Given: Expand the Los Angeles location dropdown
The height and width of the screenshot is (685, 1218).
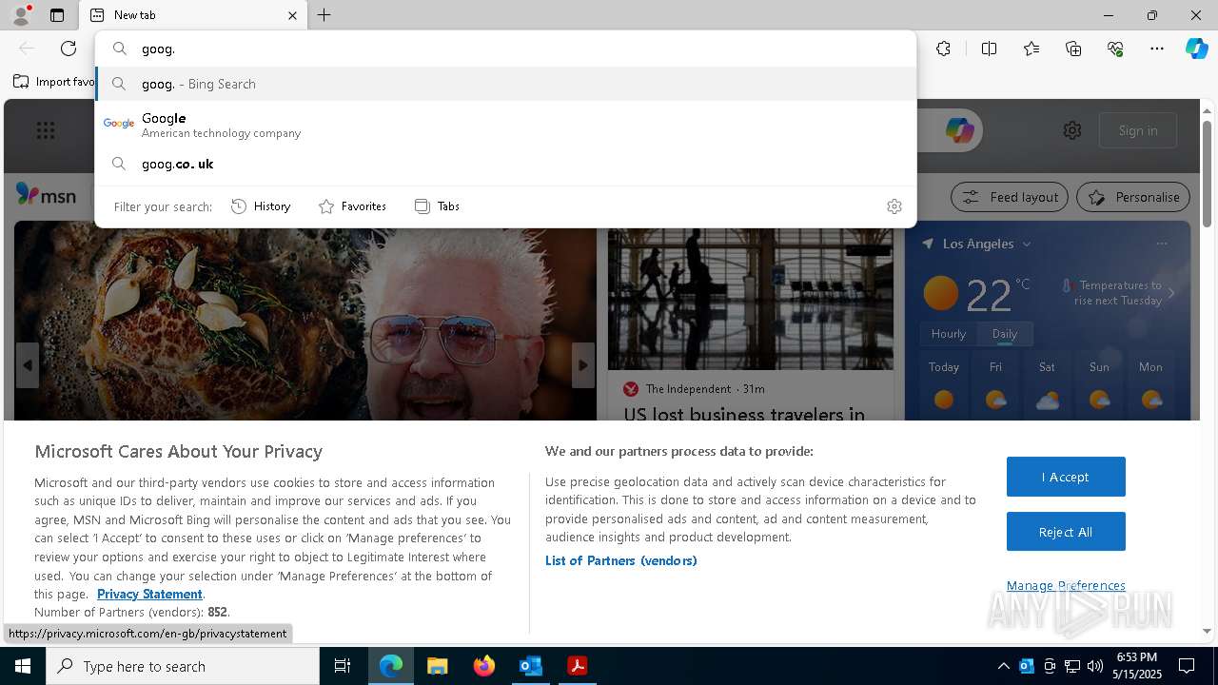Looking at the screenshot, I should tap(1026, 245).
